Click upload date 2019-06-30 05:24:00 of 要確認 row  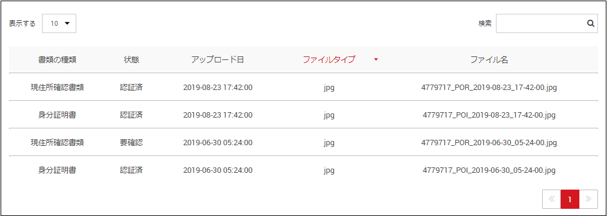(x=217, y=143)
